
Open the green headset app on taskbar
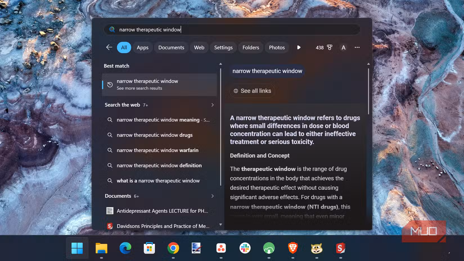(269, 248)
